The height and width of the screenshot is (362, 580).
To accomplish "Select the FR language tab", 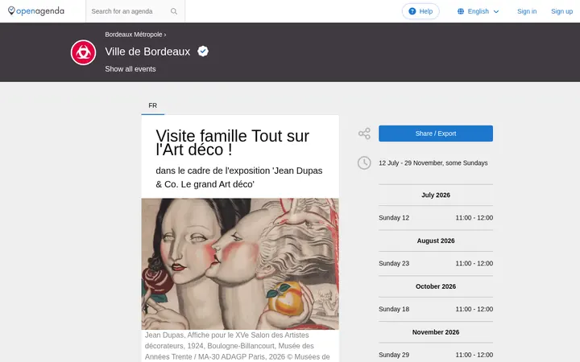I will coord(153,105).
